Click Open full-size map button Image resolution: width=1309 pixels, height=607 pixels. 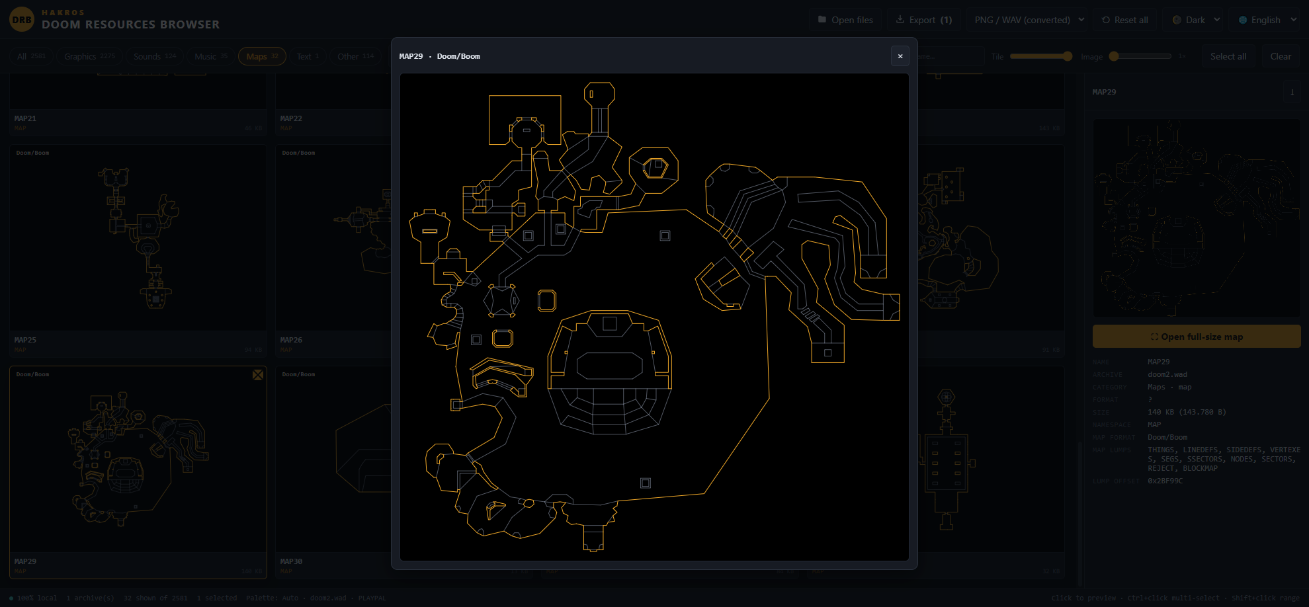pos(1197,337)
